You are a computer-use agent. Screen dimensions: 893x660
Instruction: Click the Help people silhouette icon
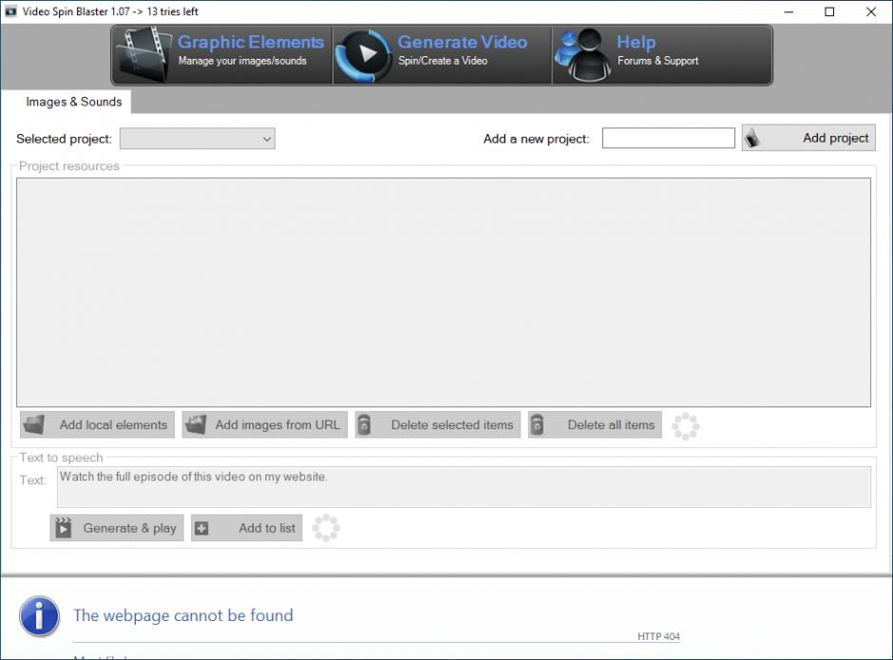point(582,55)
